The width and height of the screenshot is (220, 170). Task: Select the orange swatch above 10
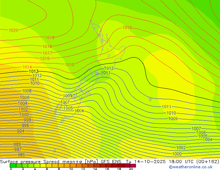(x=73, y=165)
